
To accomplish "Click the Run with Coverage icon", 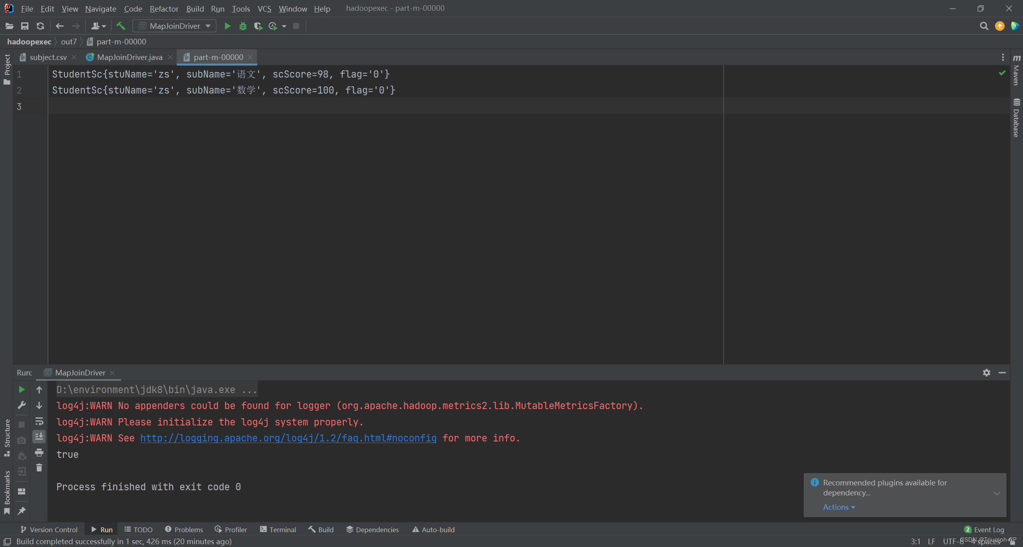I will (258, 26).
